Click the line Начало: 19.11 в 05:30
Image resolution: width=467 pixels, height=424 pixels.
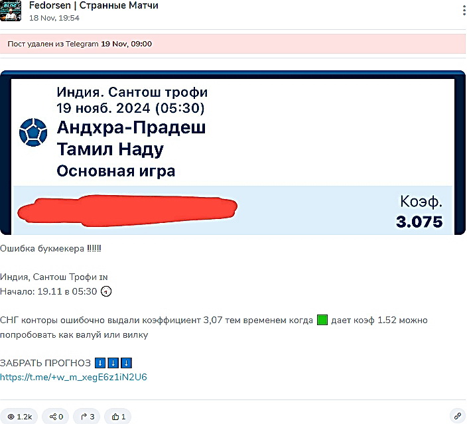(x=48, y=291)
